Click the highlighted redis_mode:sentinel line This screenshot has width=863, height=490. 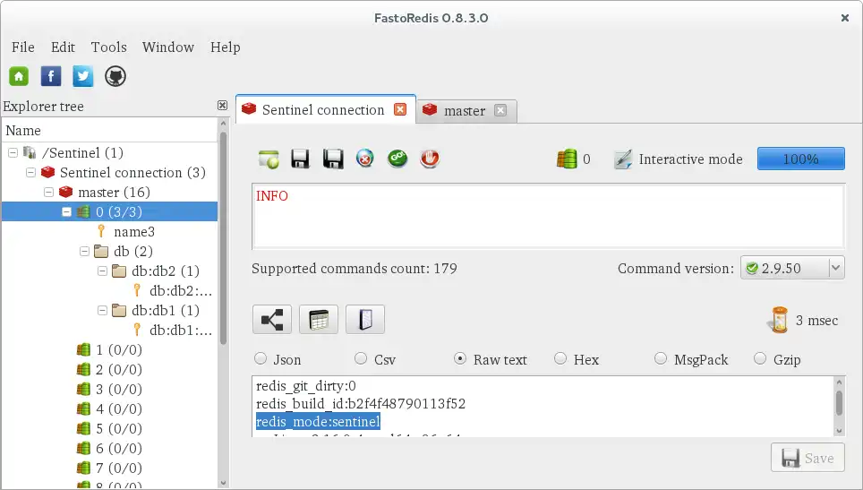pyautogui.click(x=318, y=422)
